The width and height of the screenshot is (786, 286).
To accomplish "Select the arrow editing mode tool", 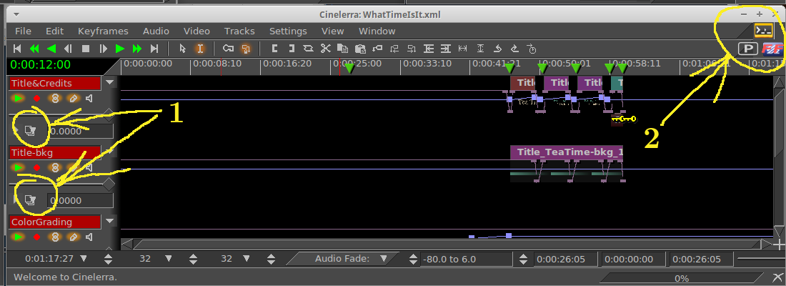I will [x=182, y=49].
